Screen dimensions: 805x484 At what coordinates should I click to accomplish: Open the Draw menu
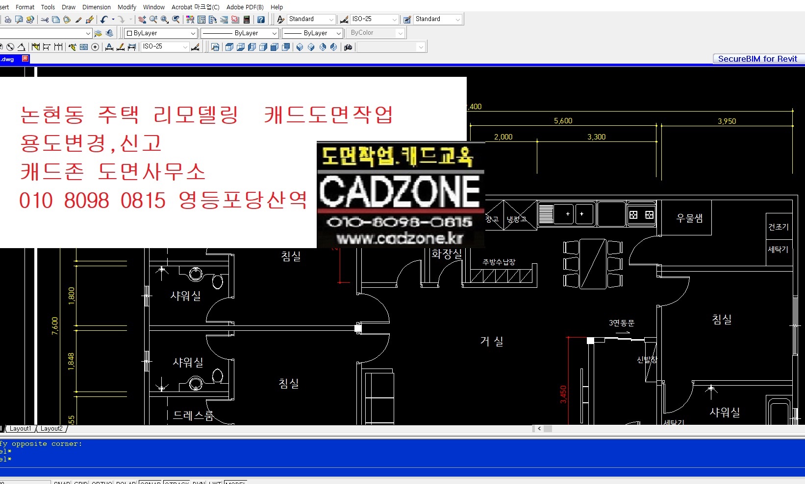tap(69, 7)
